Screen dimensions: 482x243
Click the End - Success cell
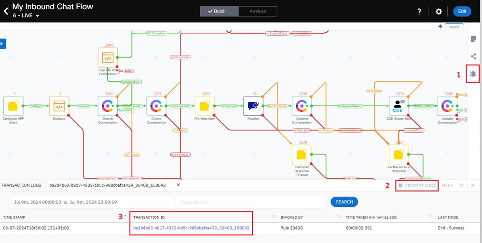pos(451,228)
